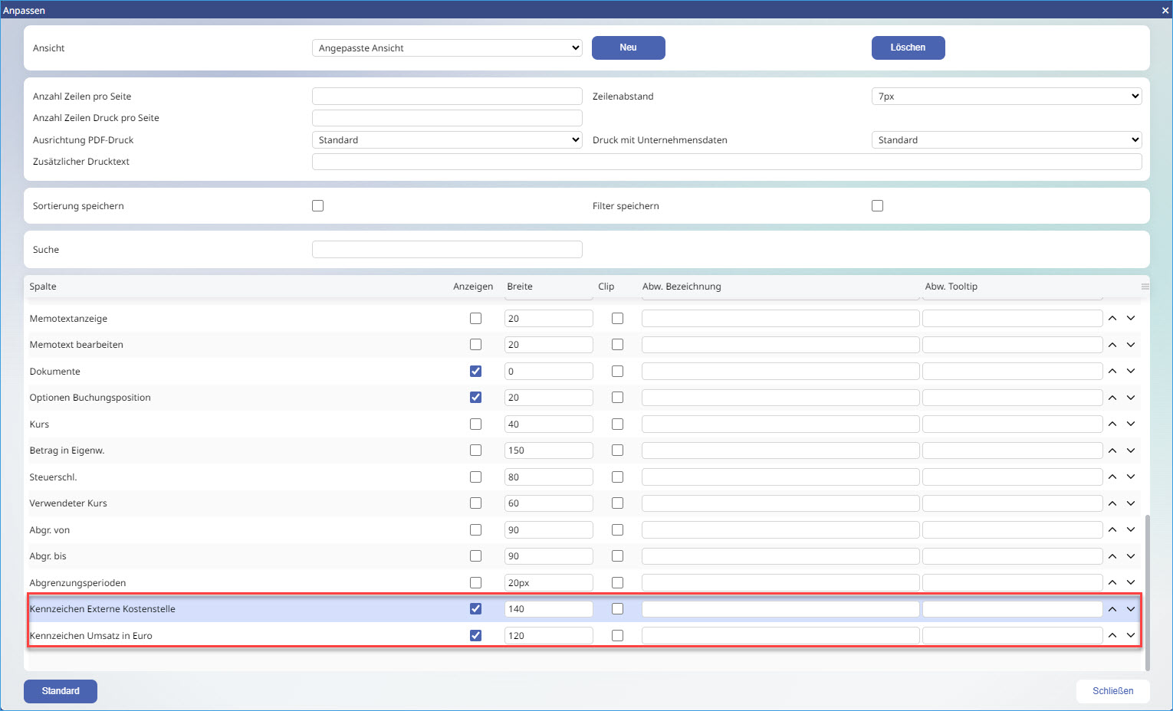
Task: Click the Suche input field
Action: pyautogui.click(x=447, y=250)
